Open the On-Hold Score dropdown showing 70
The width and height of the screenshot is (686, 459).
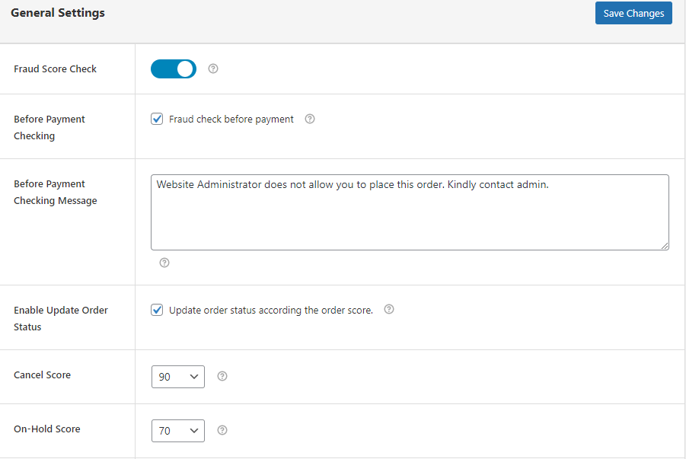(178, 431)
